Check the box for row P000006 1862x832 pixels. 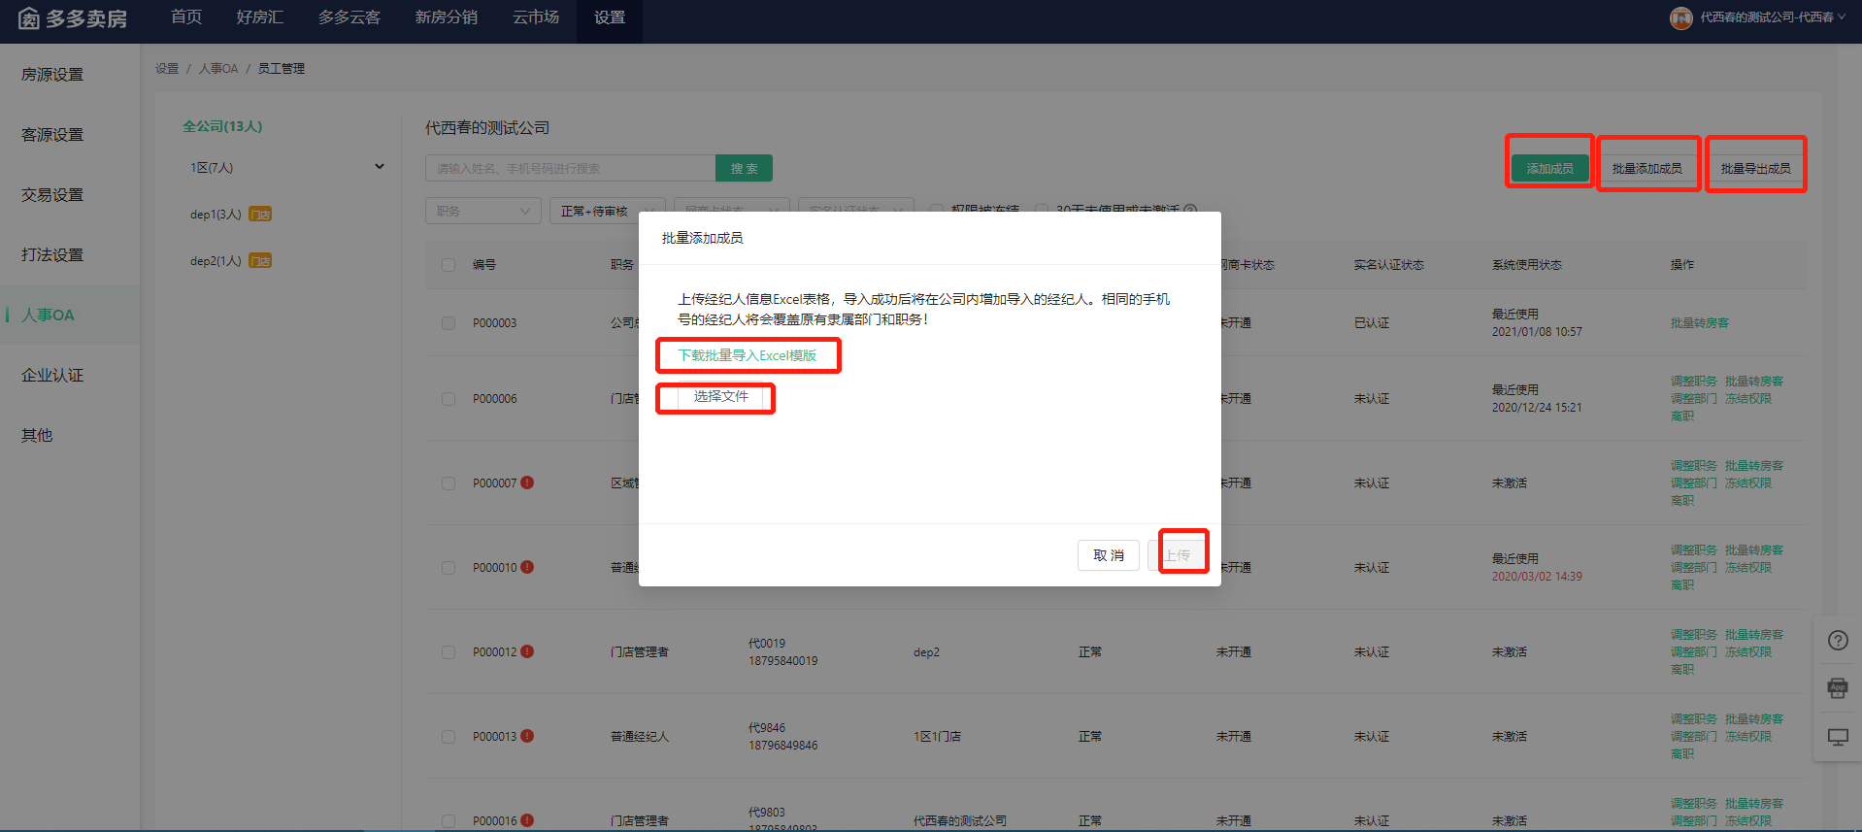point(449,399)
